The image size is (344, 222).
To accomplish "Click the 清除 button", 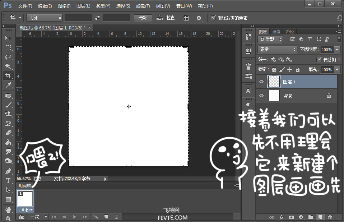I will coord(143,18).
